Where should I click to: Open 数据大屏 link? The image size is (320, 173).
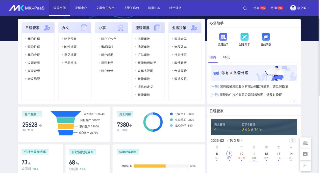point(181,39)
